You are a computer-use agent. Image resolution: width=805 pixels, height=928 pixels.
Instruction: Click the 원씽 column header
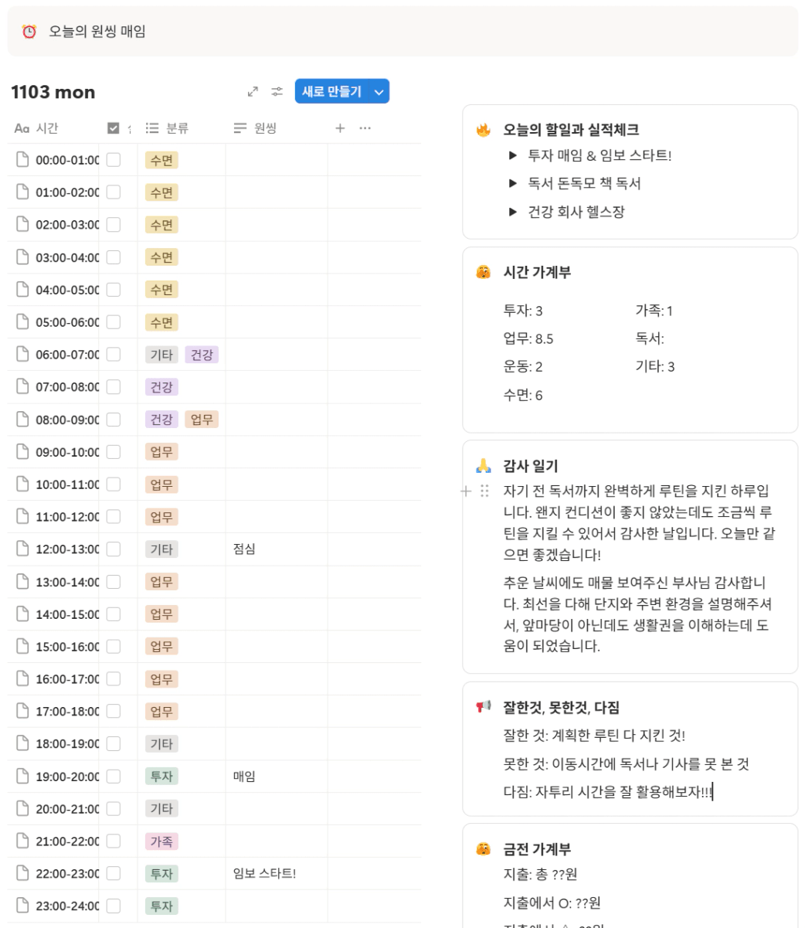tap(265, 128)
